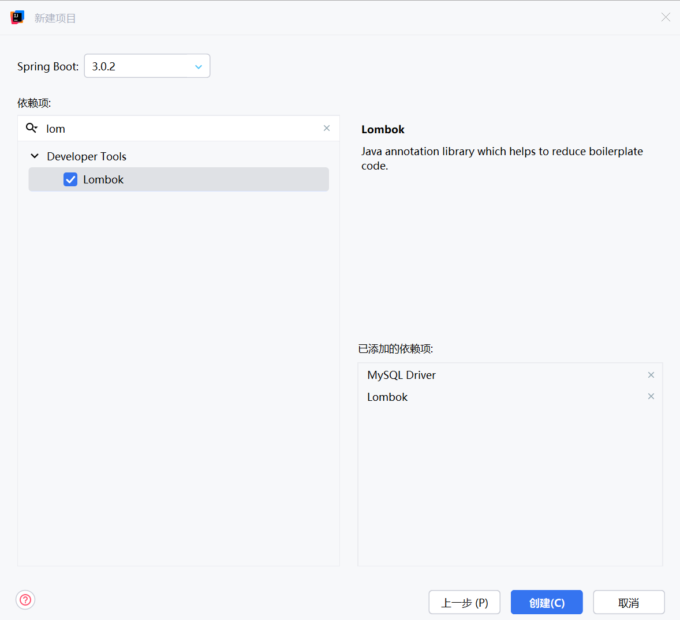The height and width of the screenshot is (620, 680).
Task: Click the Lombok description heading
Action: 383,130
